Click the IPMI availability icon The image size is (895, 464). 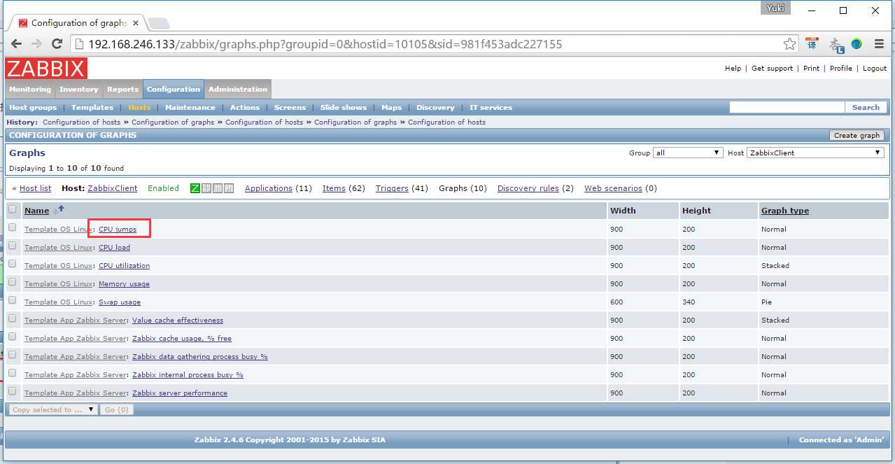point(229,188)
